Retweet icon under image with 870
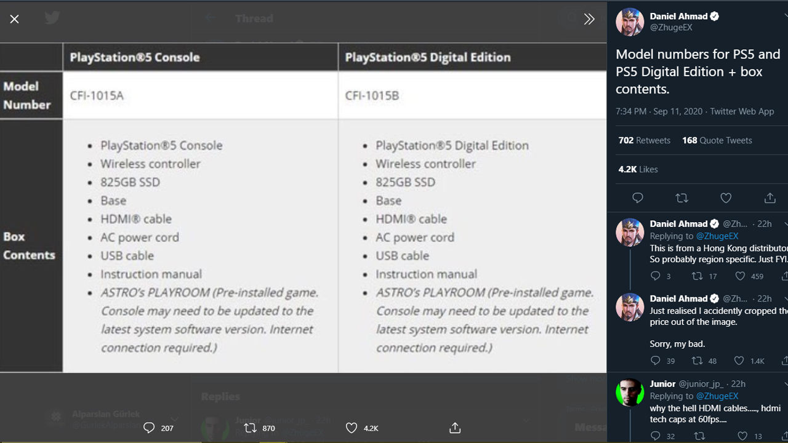 tap(250, 428)
